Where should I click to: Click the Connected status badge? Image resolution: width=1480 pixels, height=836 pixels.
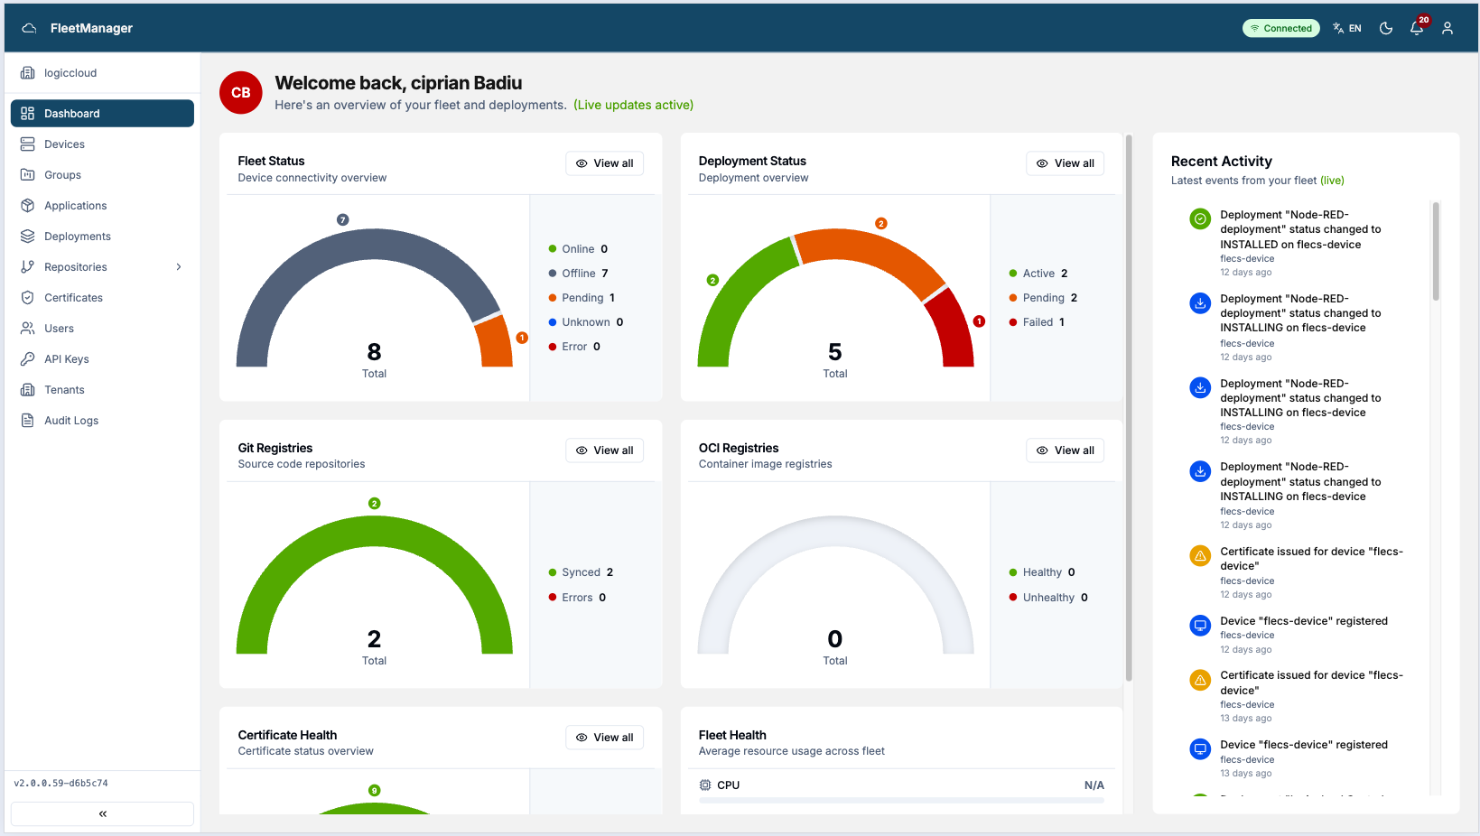[x=1281, y=28]
